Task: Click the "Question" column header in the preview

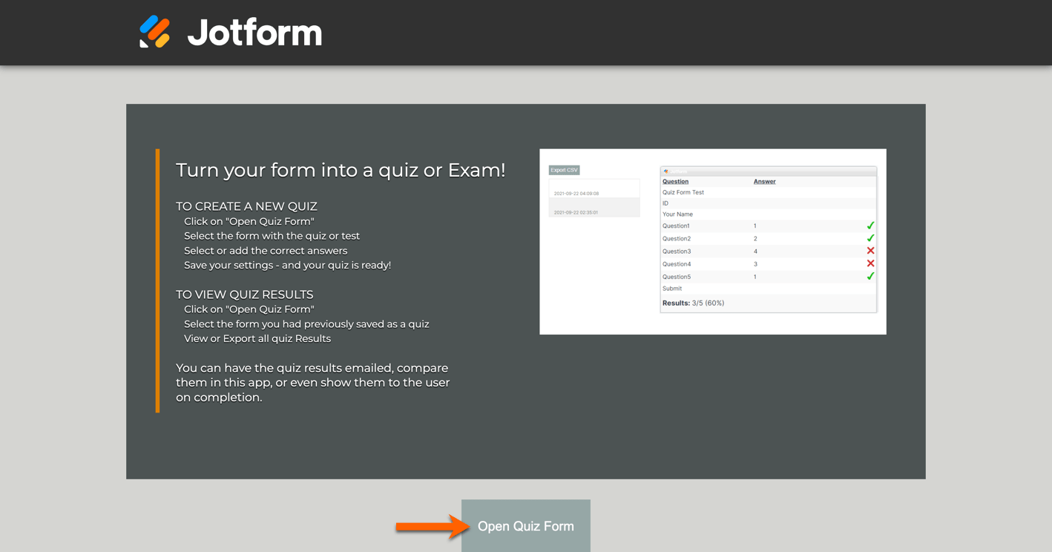Action: (675, 181)
